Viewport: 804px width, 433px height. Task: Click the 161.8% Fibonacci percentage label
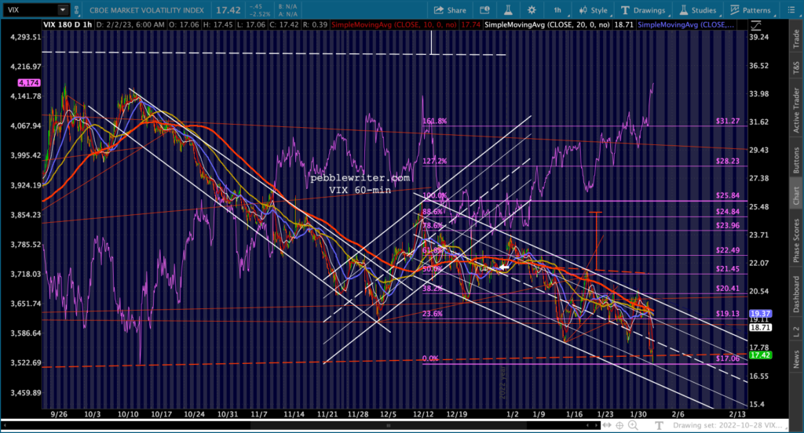pos(435,121)
